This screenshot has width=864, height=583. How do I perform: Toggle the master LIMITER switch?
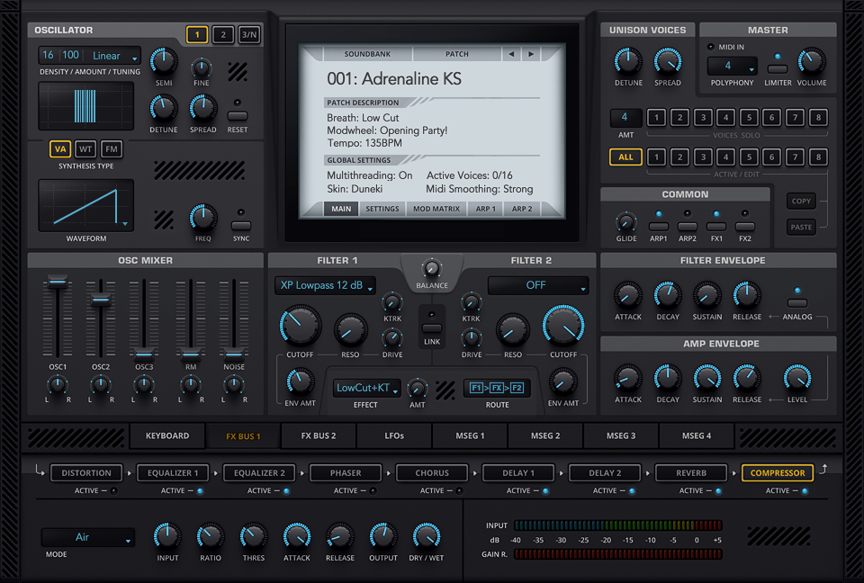[x=778, y=69]
